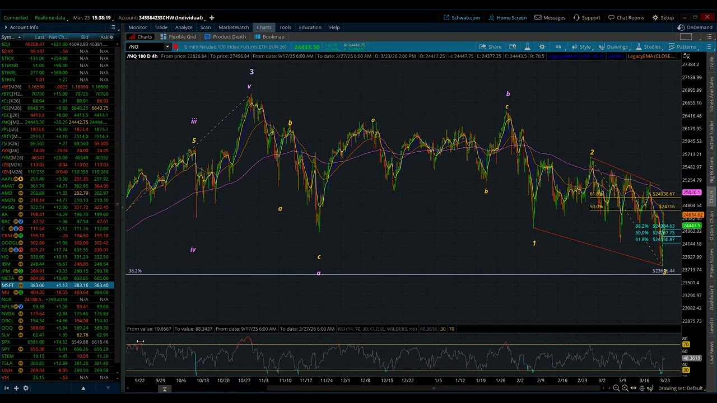This screenshot has height=403, width=717.
Task: Click the flask icon in chart toolbar
Action: (527, 46)
